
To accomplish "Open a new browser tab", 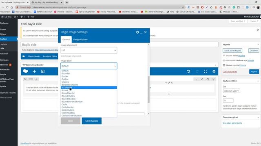I will pos(67,2).
